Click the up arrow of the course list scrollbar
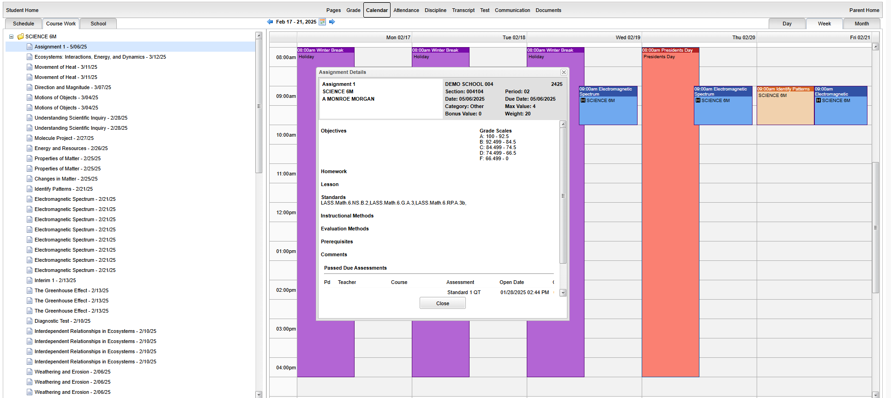 [x=259, y=36]
